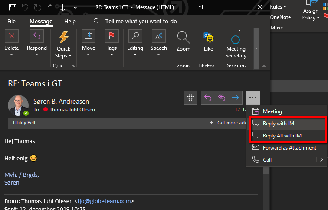Click sender name Søren B. Andreasen
The height and width of the screenshot is (210, 328).
pos(61,102)
